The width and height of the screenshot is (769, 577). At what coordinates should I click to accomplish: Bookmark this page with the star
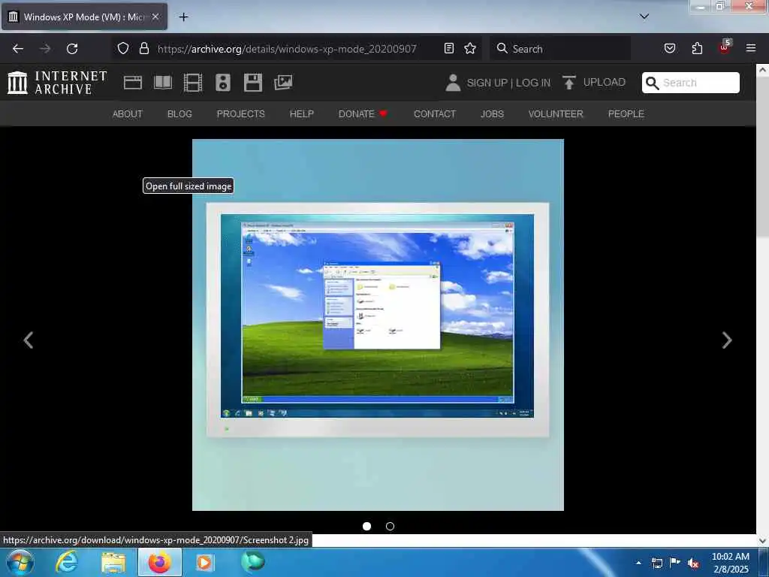pyautogui.click(x=470, y=49)
